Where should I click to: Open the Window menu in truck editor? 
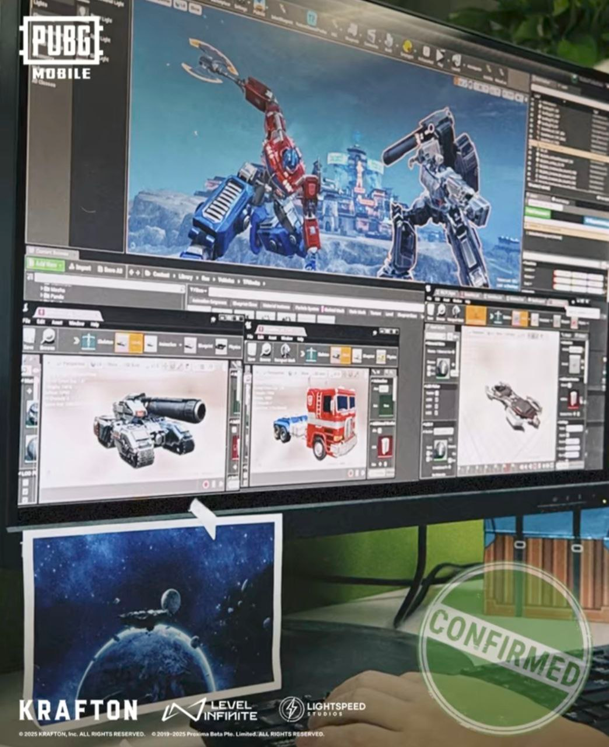[288, 338]
